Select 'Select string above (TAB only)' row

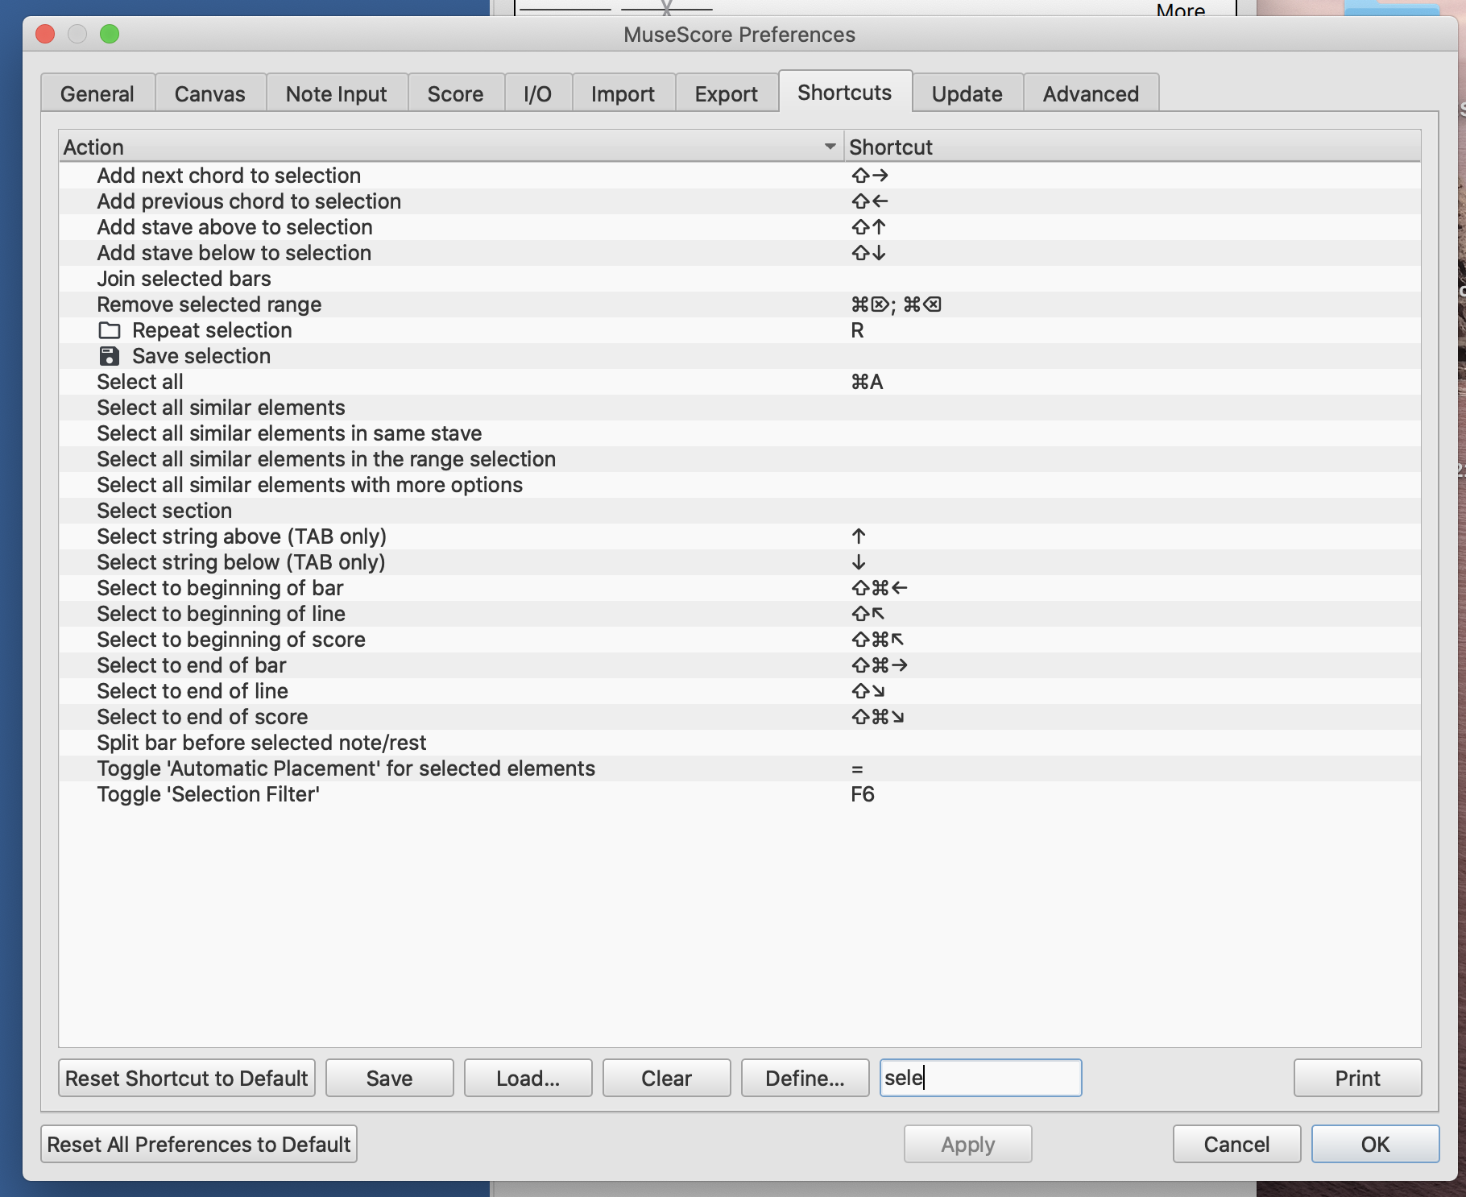739,536
